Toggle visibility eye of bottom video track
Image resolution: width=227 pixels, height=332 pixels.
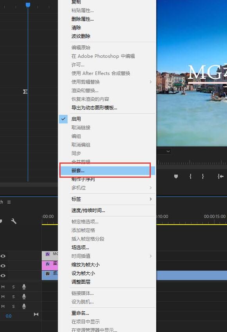pos(3,275)
